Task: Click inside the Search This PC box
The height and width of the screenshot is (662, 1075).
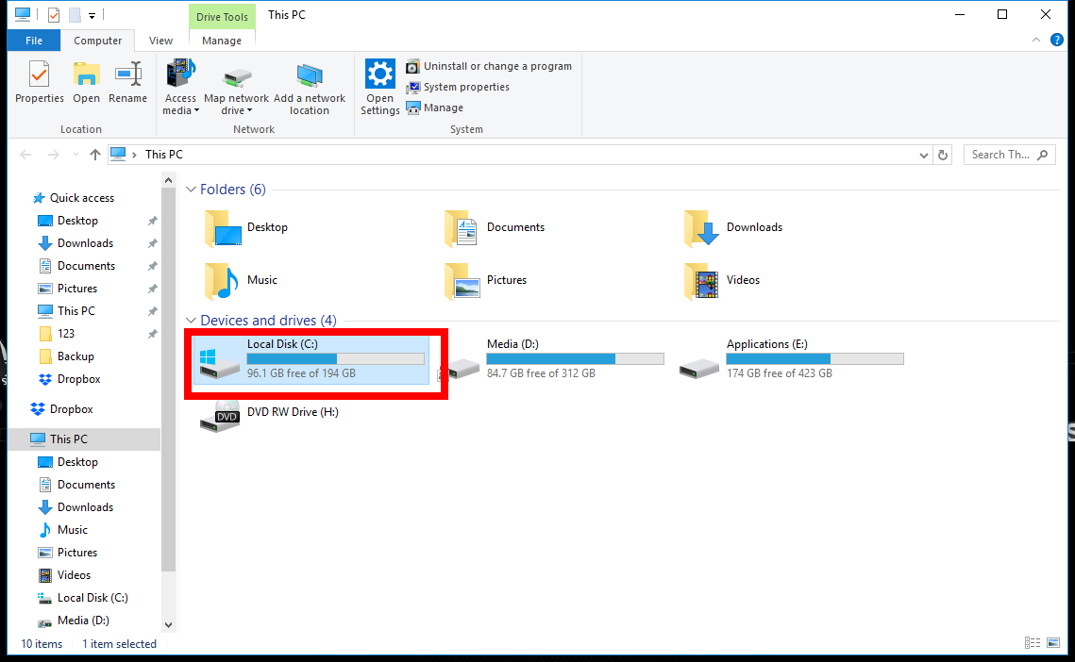Action: [1000, 154]
